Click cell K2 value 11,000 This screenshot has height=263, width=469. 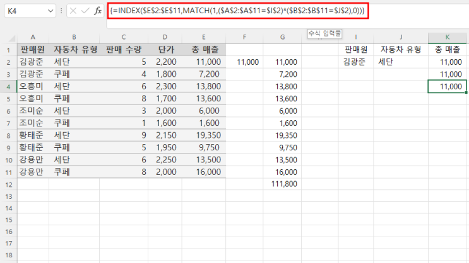447,62
